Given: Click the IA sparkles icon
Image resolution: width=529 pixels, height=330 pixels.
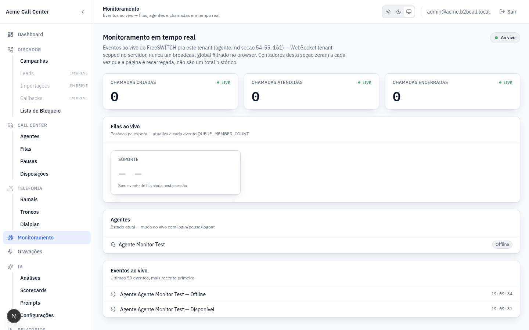Looking at the screenshot, I should [10, 267].
